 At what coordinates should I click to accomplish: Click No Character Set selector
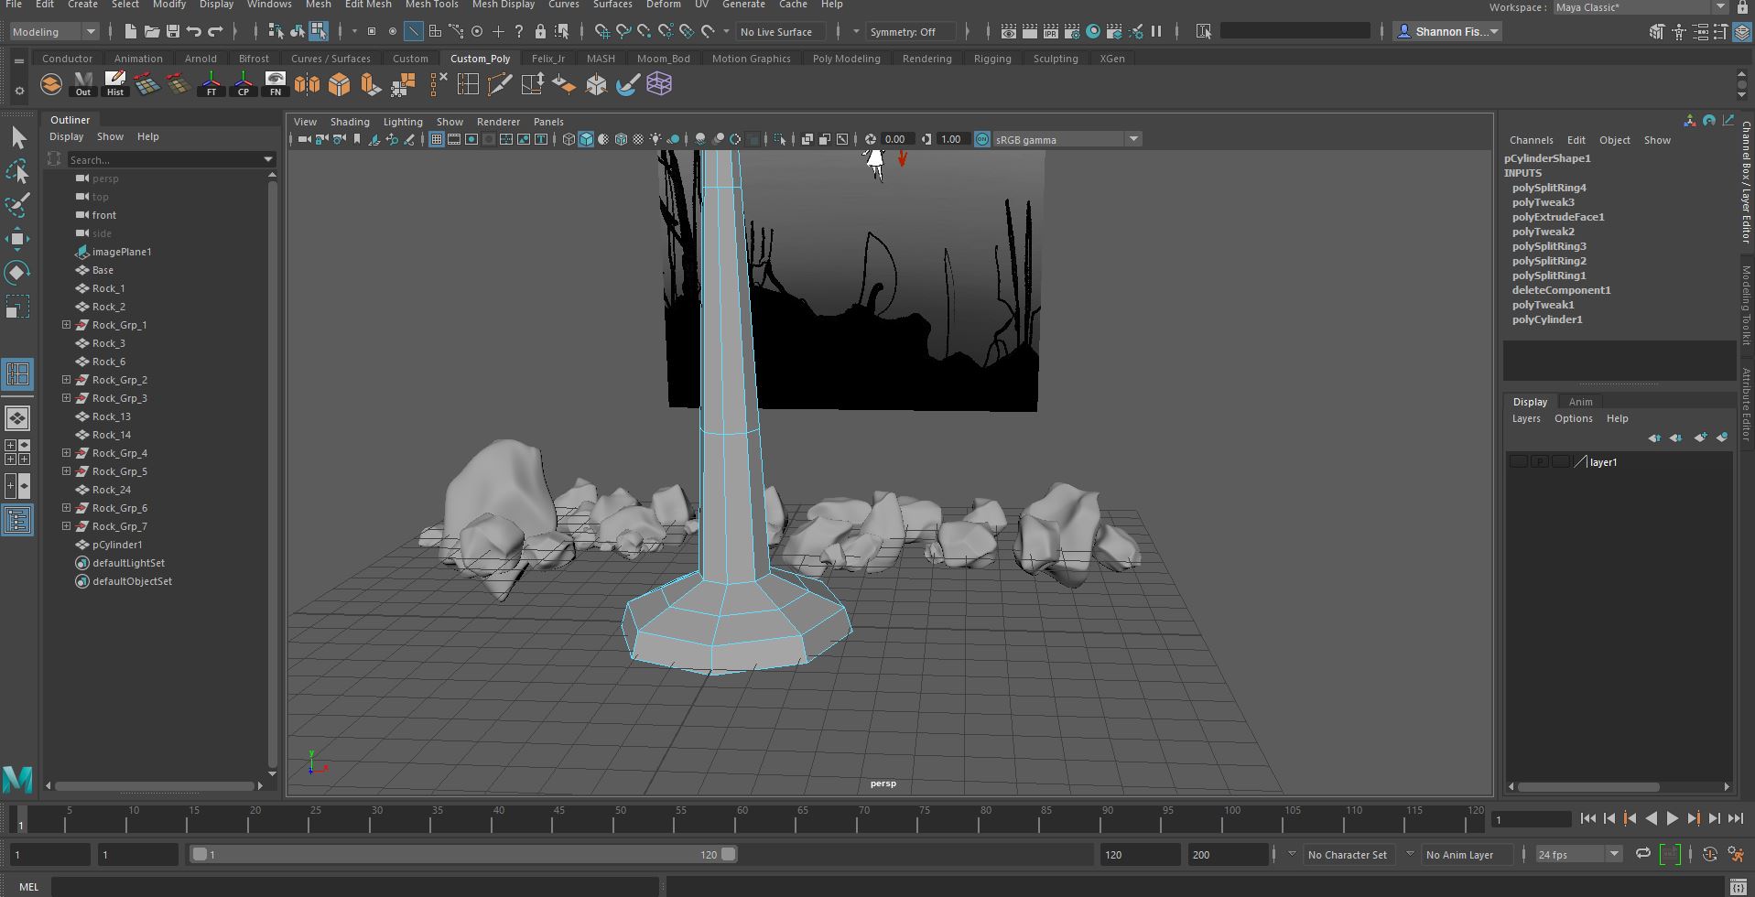click(1348, 854)
